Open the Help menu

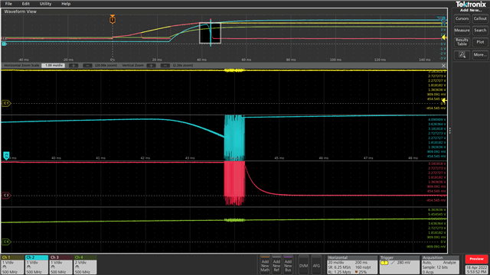point(66,4)
